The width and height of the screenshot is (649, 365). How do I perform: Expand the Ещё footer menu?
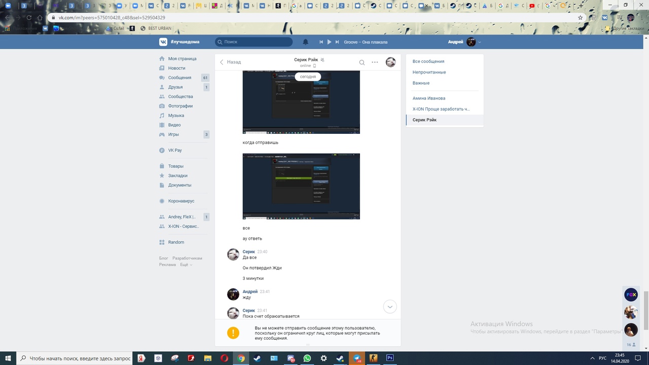186,265
